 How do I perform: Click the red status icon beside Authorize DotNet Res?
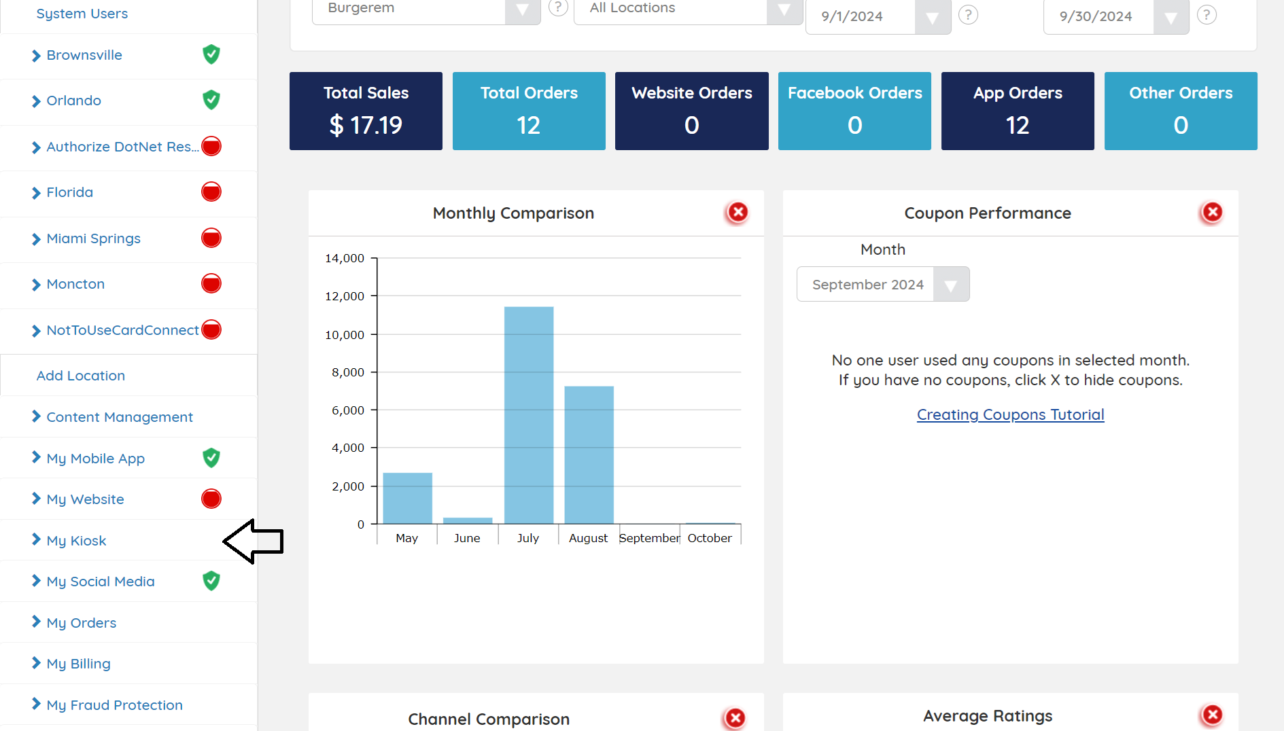point(211,146)
